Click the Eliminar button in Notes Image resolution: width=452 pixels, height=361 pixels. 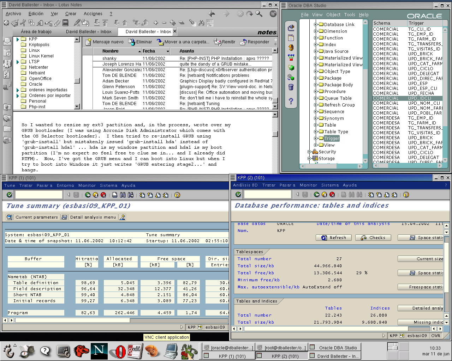point(140,42)
